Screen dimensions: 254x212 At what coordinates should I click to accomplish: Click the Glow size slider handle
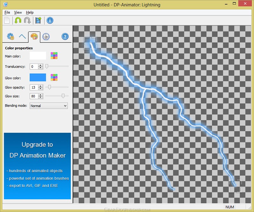63,96
